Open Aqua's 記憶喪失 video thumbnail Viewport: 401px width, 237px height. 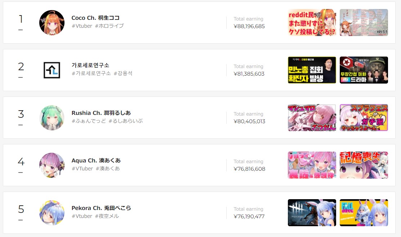[x=364, y=165]
